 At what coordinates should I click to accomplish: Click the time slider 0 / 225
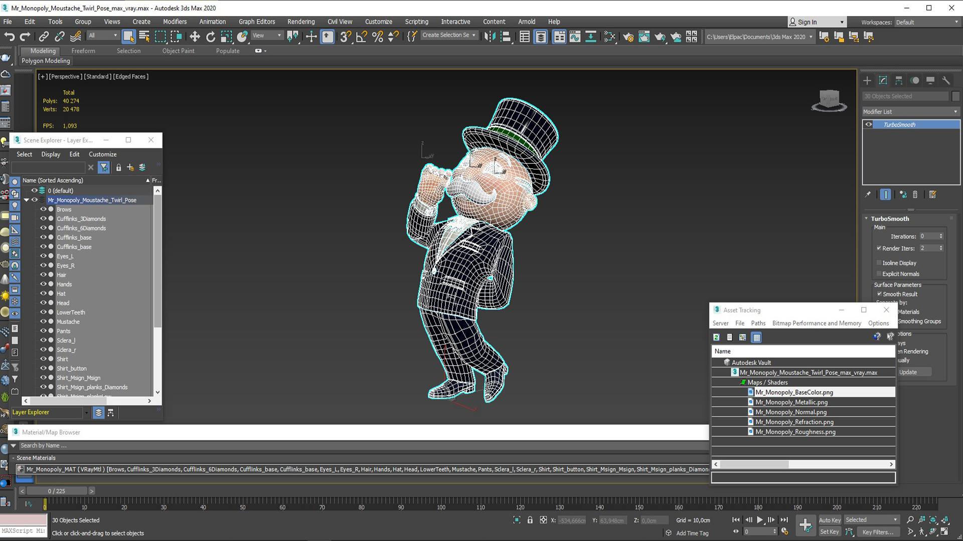coord(57,491)
